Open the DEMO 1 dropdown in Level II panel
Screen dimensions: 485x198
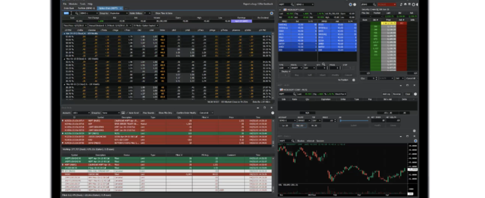pyautogui.click(x=304, y=4)
